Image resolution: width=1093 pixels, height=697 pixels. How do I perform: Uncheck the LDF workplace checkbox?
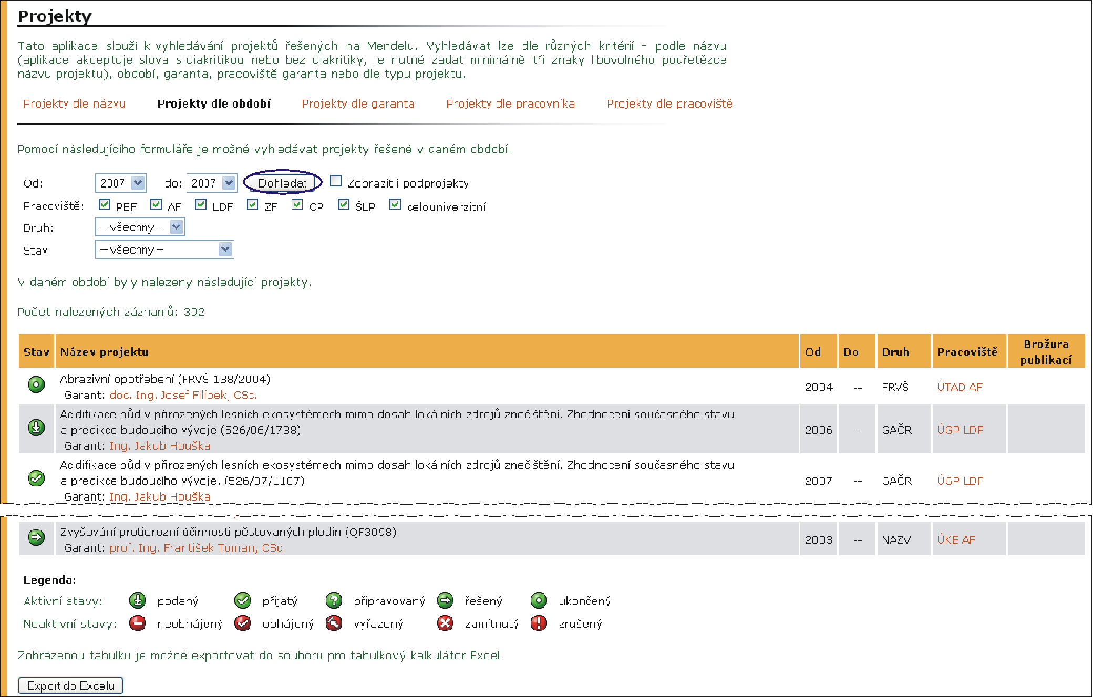[201, 204]
